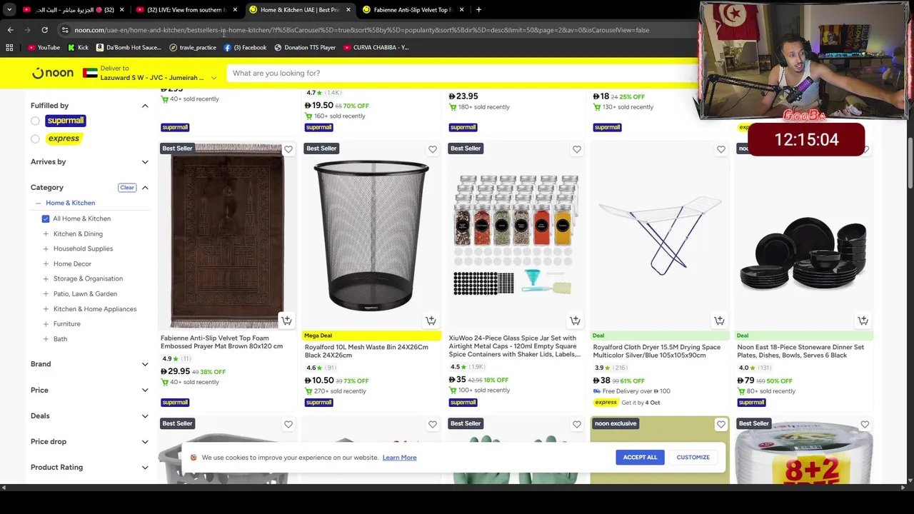This screenshot has height=514, width=914.
Task: Click the noon logo
Action: click(x=53, y=73)
